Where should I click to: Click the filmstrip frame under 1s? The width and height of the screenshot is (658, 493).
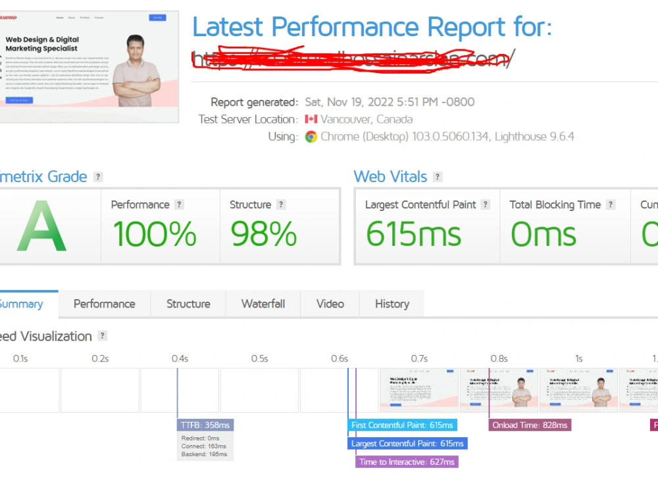coord(578,390)
